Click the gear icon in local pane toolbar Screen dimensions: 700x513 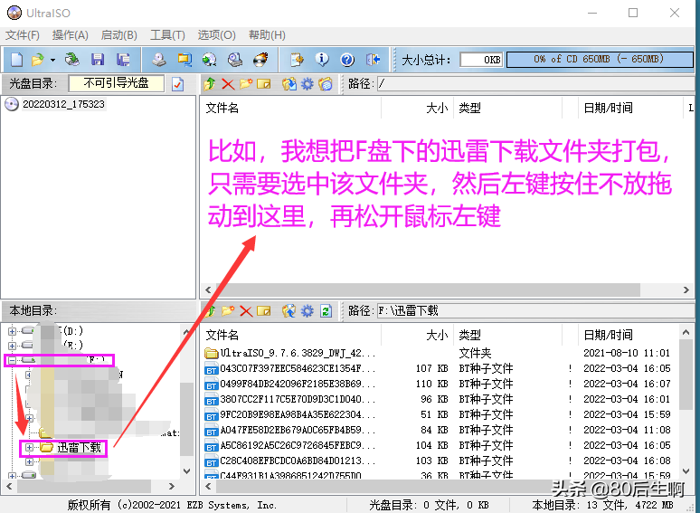(x=307, y=310)
